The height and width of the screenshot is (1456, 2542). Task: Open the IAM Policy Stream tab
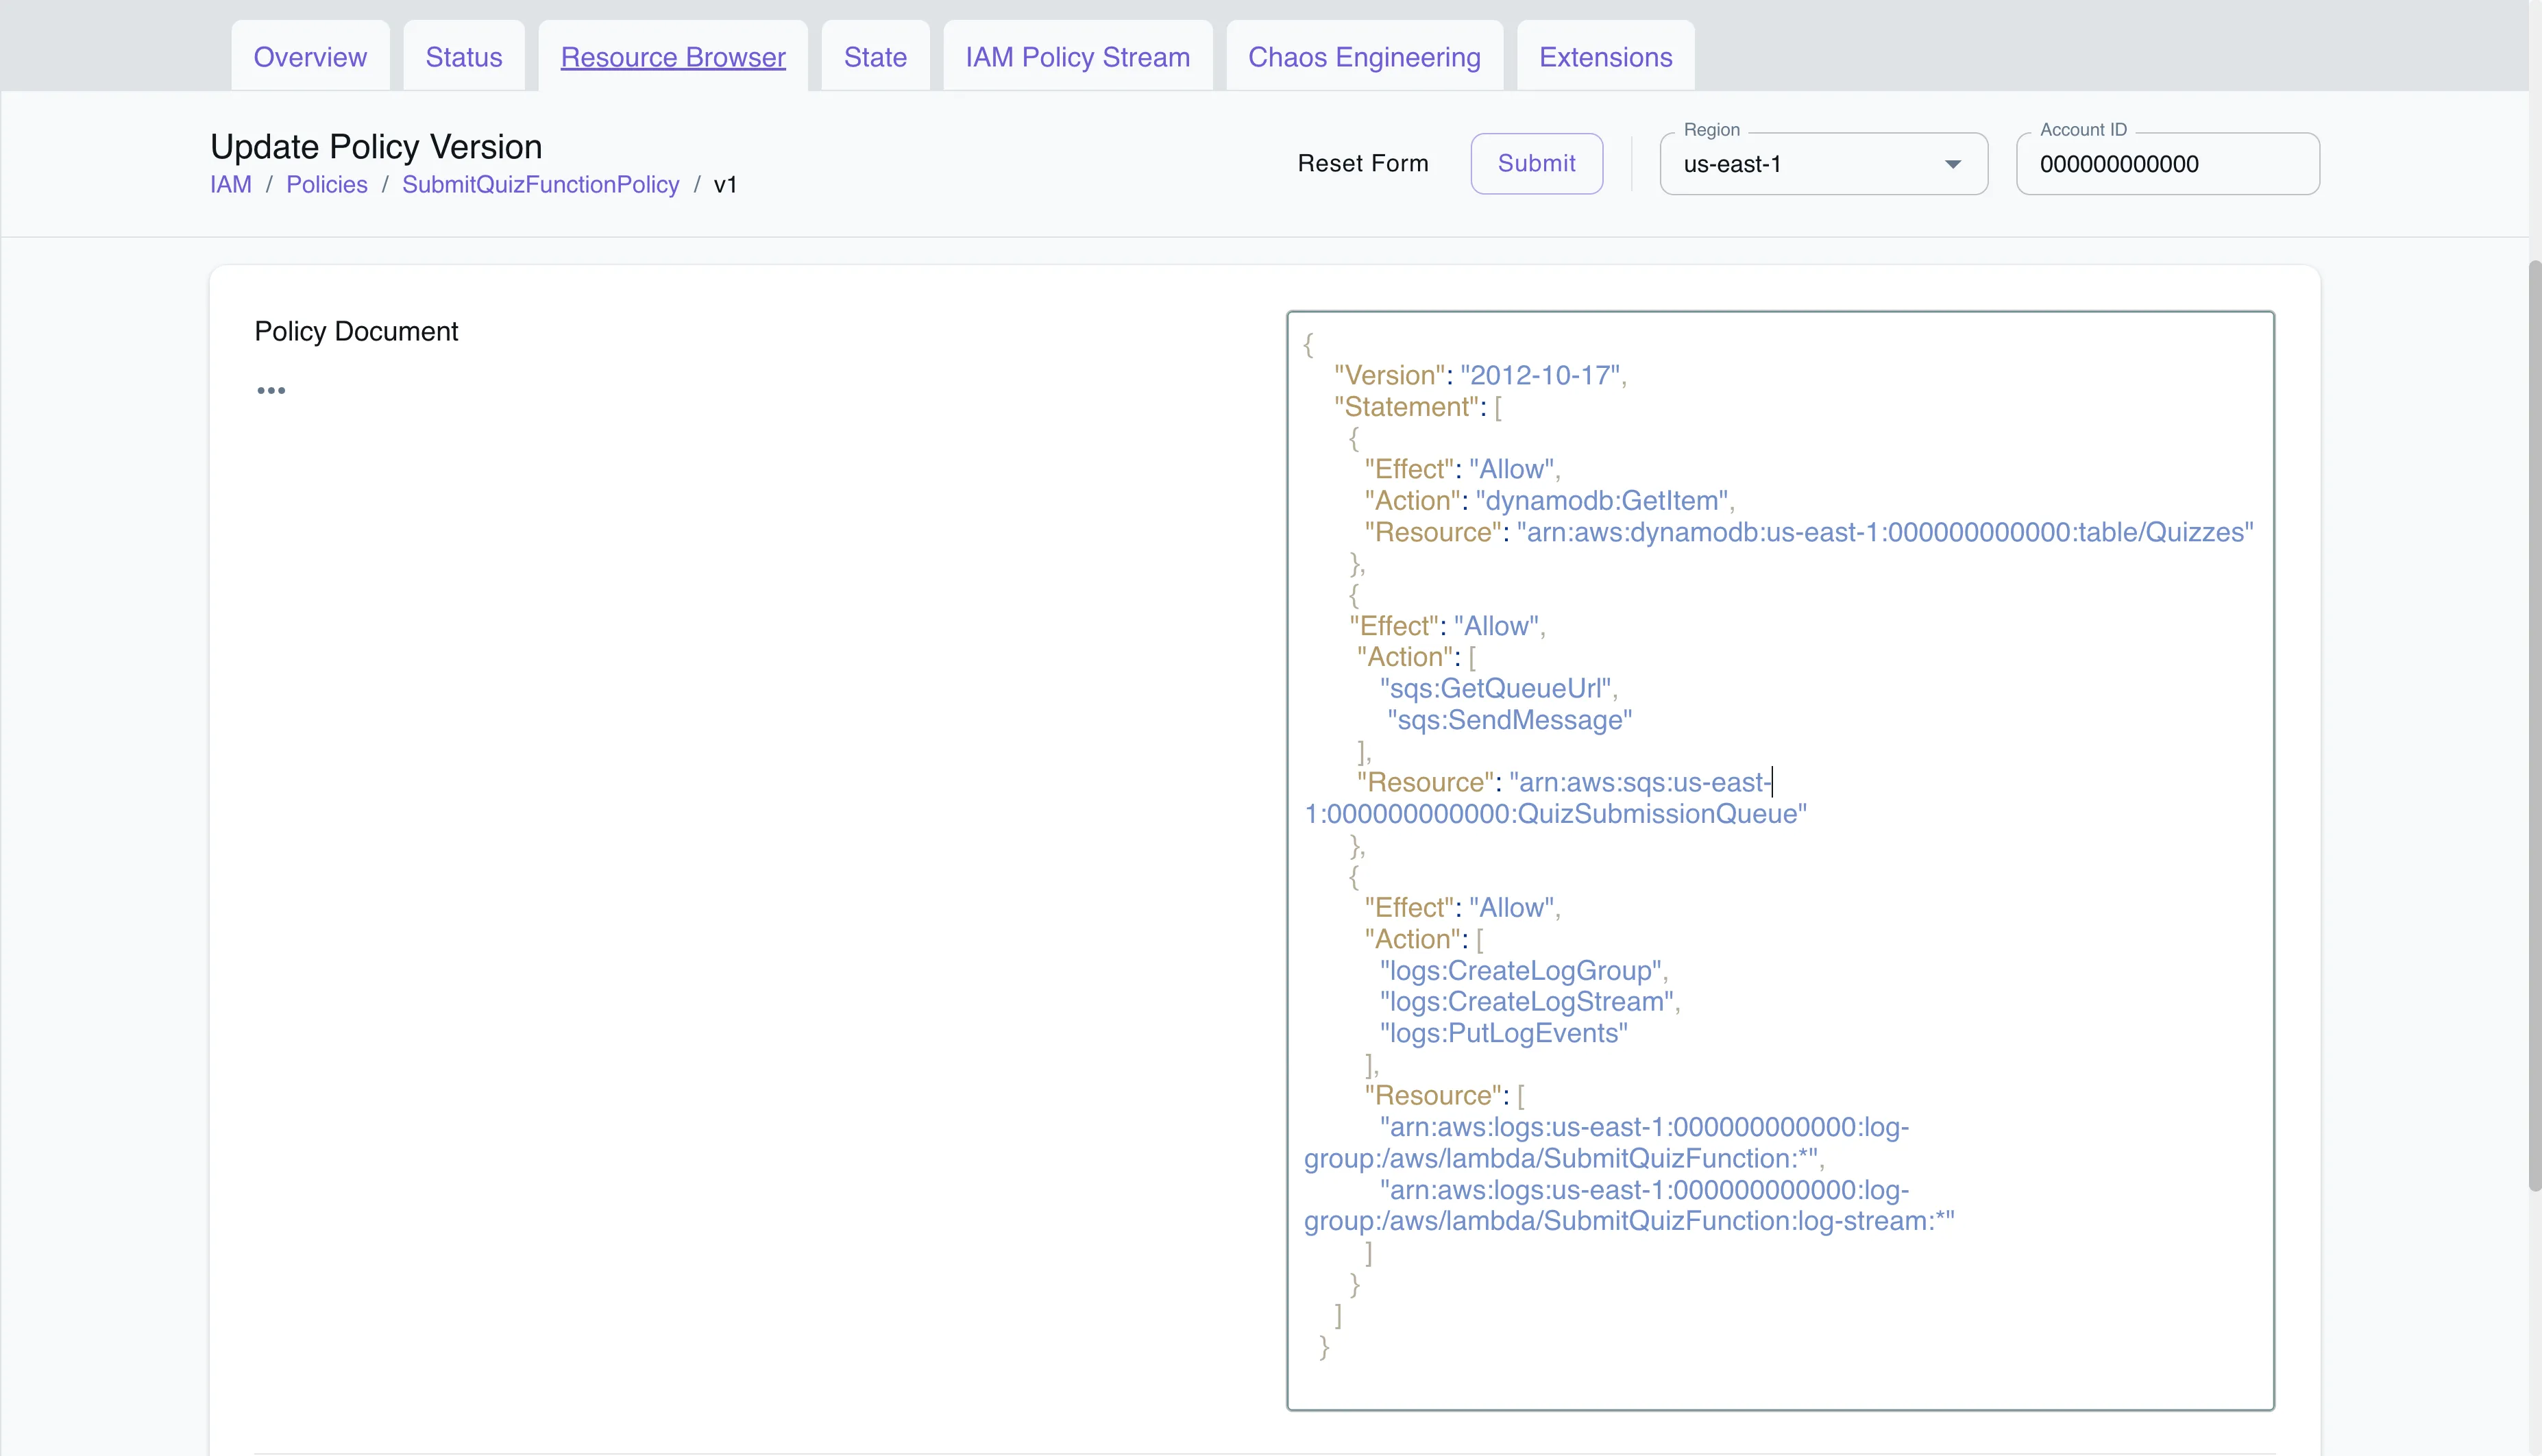1077,57
